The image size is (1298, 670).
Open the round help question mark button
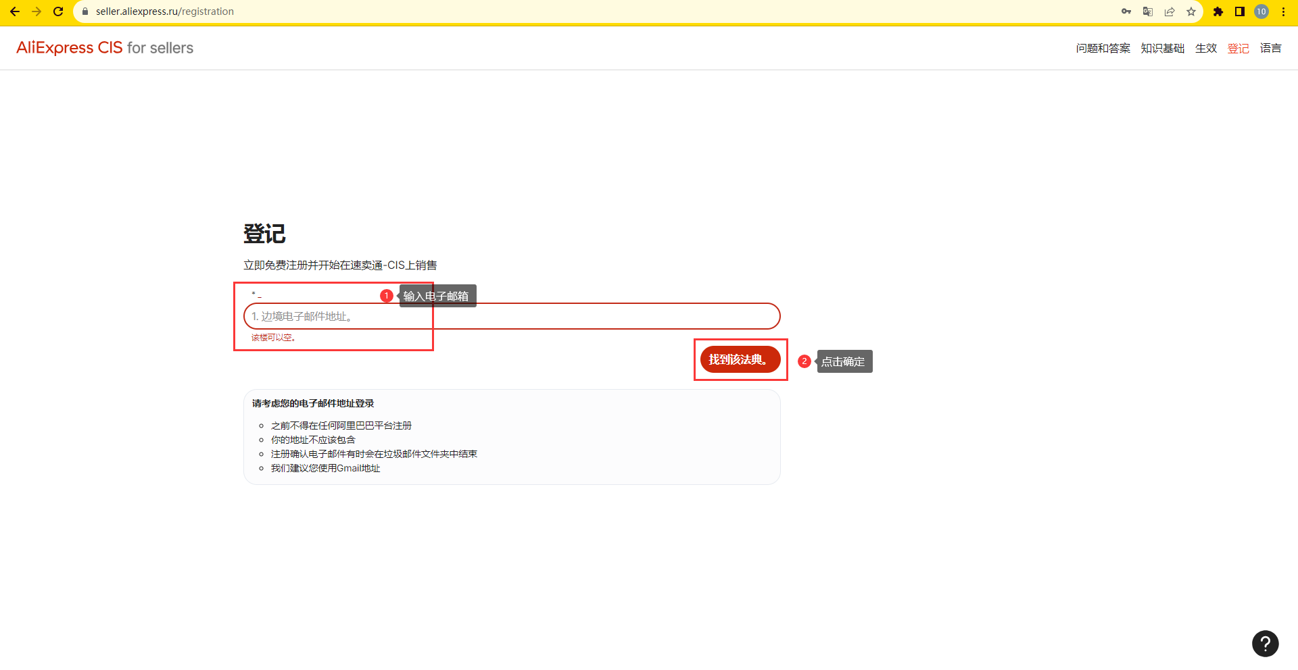point(1265,644)
